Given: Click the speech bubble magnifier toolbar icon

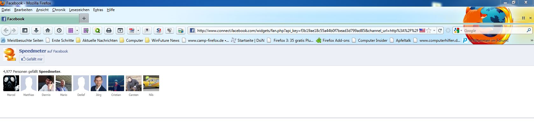Looking at the screenshot, I should coord(147,30).
